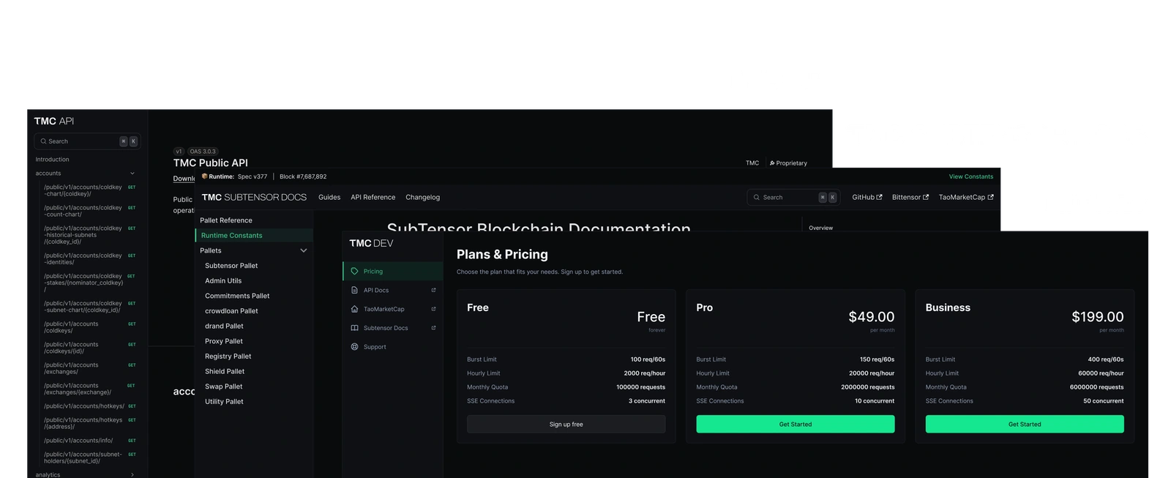1171x478 pixels.
Task: Open Swap Pallet page
Action: pos(223,386)
